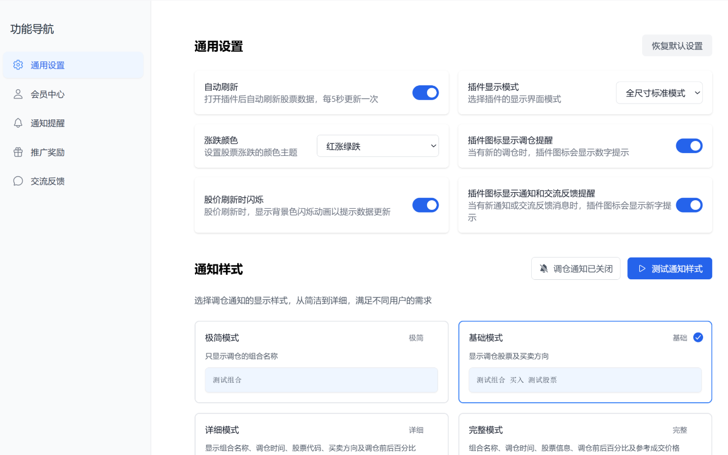728x455 pixels.
Task: Click the 测试通知样式 button
Action: pos(669,268)
